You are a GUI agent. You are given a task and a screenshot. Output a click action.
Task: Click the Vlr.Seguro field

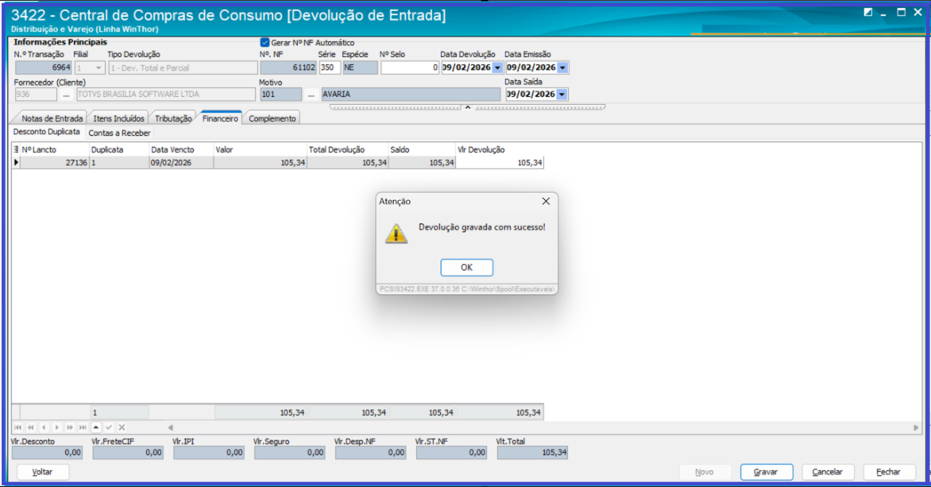(289, 453)
